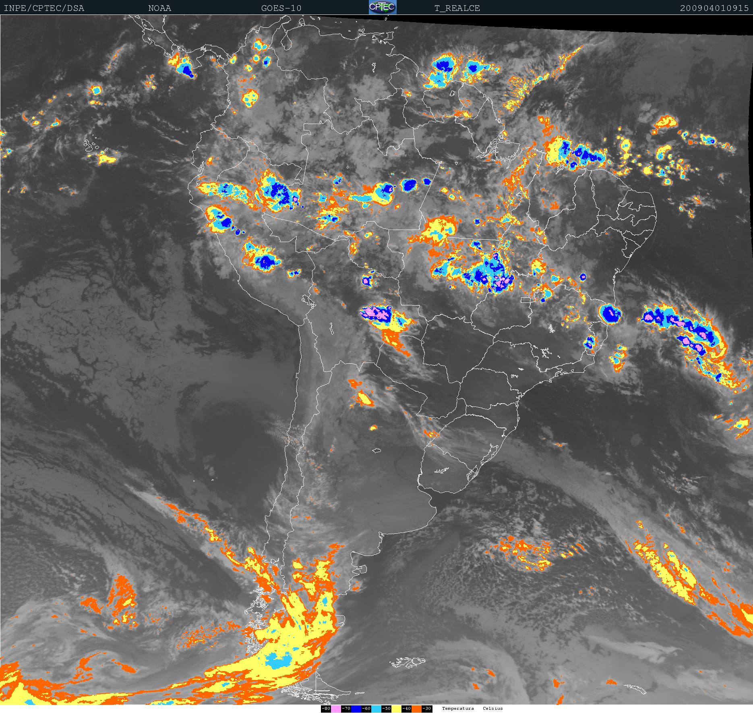Click the CPTEC logo in the header
The height and width of the screenshot is (713, 753).
382,7
